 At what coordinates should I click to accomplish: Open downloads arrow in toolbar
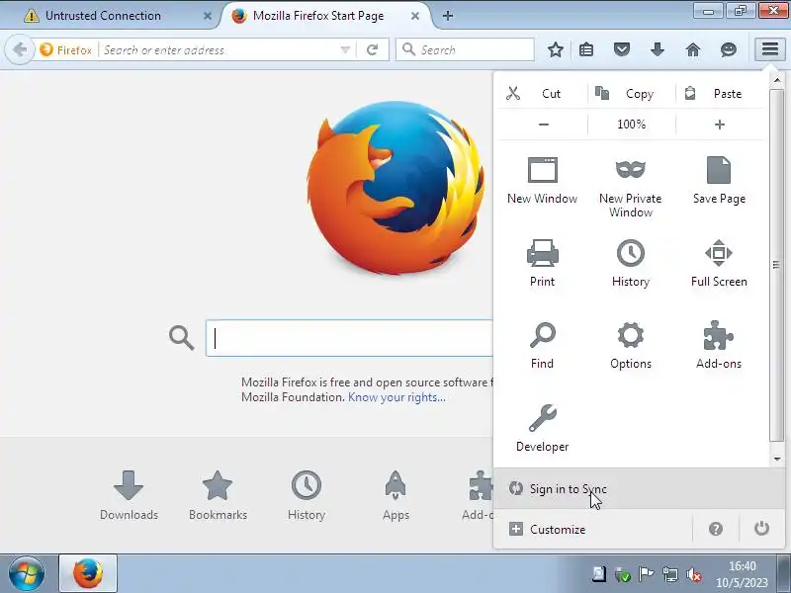click(x=658, y=49)
